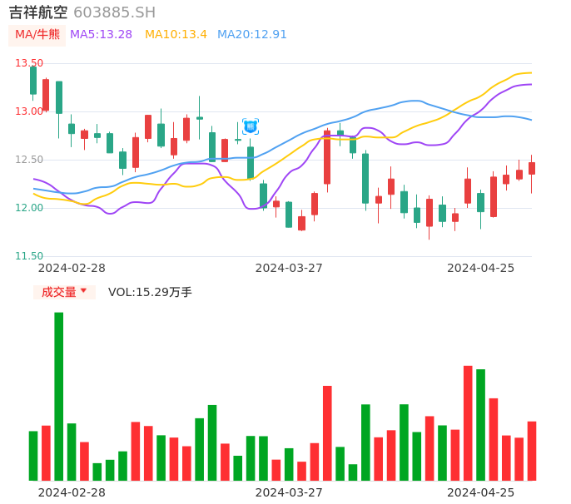
Task: Click the 2024-03-27 date label under price chart
Action: click(x=289, y=268)
